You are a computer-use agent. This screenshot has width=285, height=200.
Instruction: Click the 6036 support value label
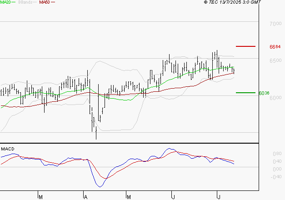coord(264,93)
